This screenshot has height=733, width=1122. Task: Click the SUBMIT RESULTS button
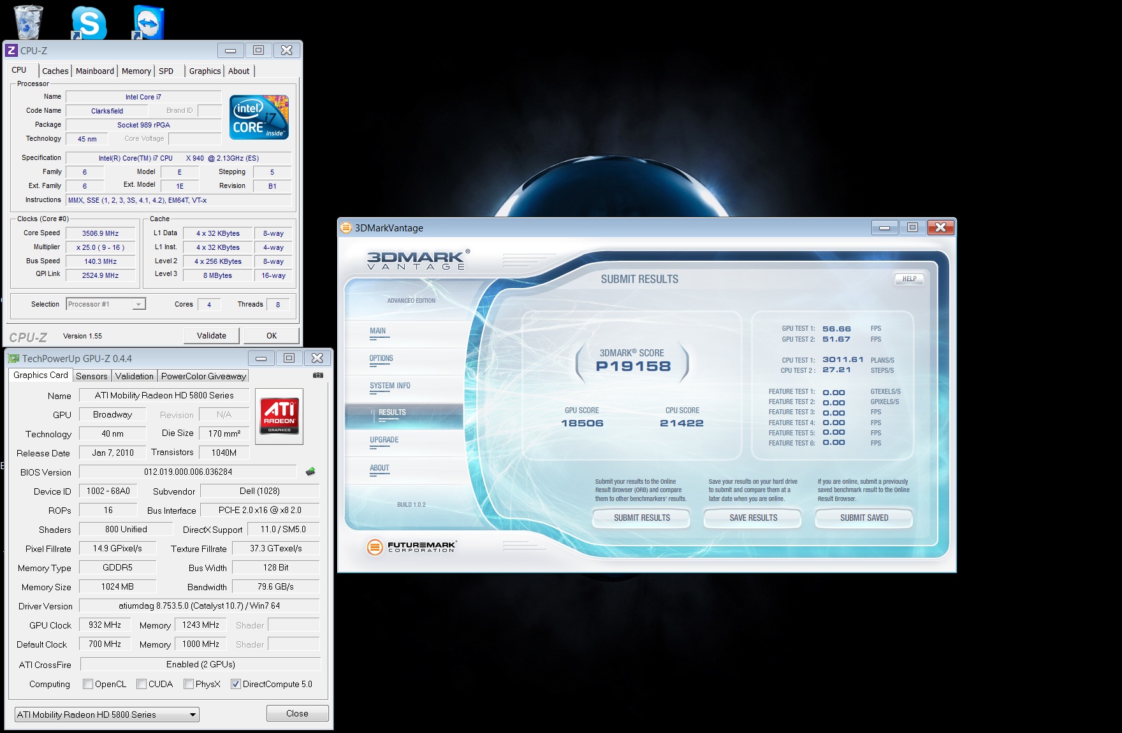(641, 518)
